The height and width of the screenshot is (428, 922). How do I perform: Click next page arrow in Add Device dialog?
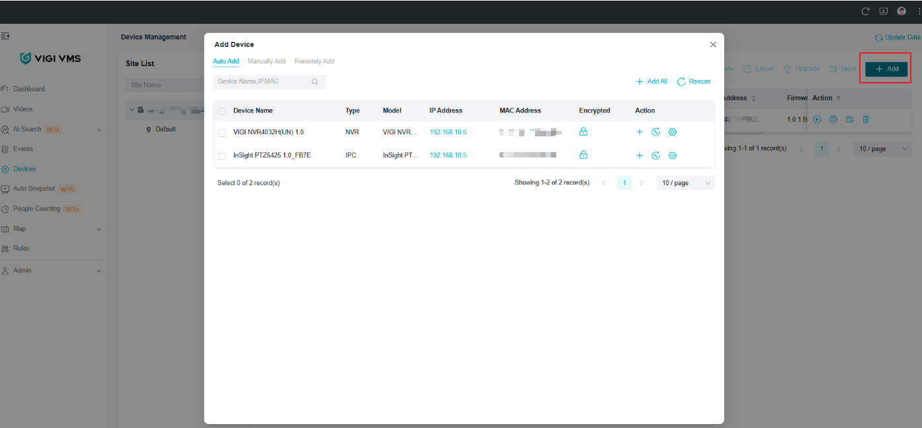642,183
